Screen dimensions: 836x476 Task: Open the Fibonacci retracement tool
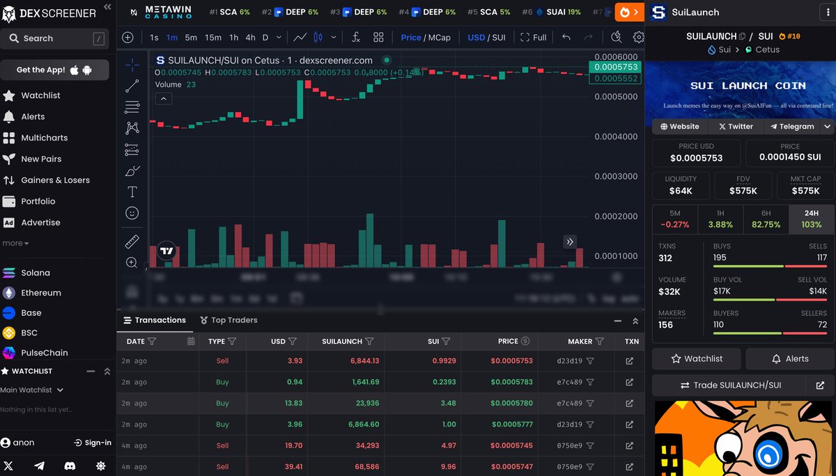[x=132, y=107]
